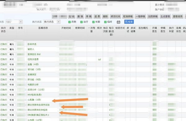Select the 住院诊查费 order

coord(33,59)
